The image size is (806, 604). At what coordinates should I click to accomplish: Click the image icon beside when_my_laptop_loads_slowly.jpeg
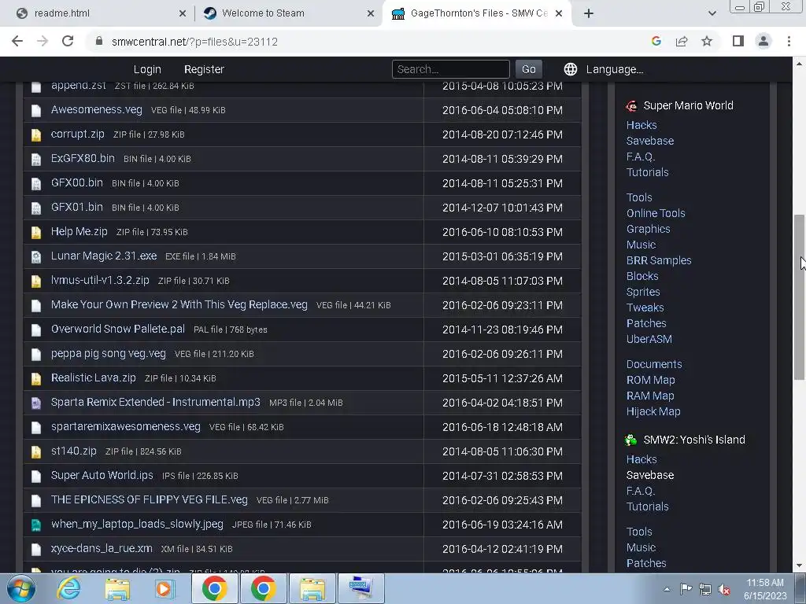36,525
